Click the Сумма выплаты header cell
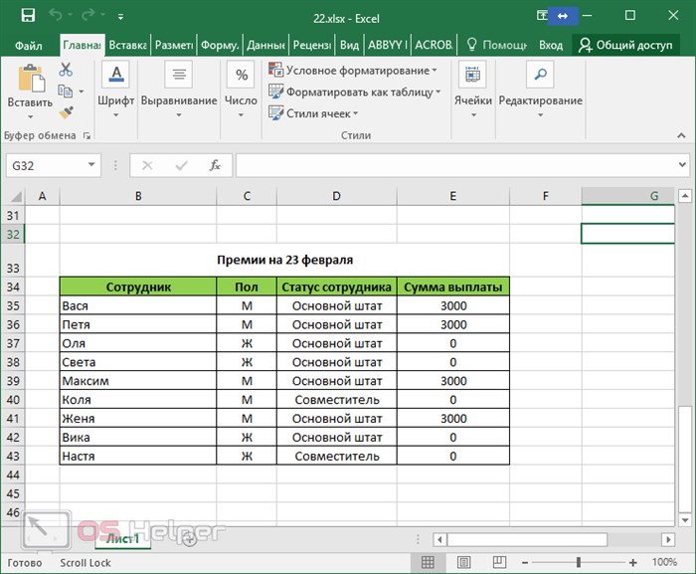The height and width of the screenshot is (574, 696). click(x=452, y=287)
